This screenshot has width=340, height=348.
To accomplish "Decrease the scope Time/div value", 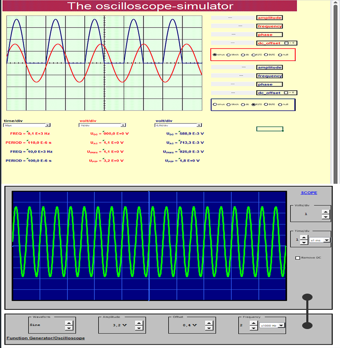I will [304, 242].
